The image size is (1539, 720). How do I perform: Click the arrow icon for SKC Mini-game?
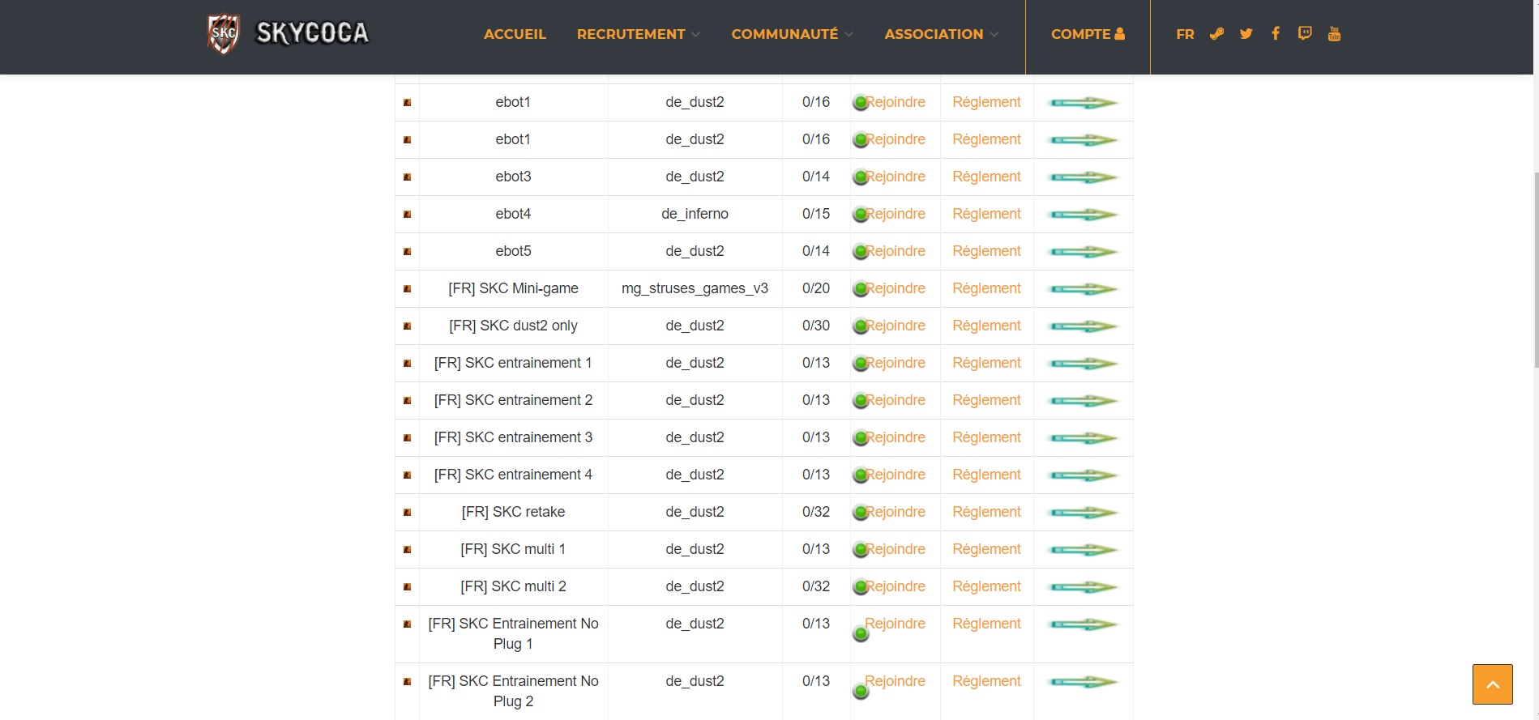1083,289
